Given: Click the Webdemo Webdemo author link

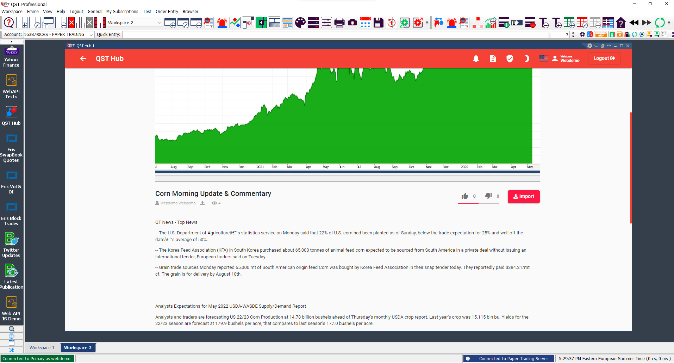Looking at the screenshot, I should [178, 203].
